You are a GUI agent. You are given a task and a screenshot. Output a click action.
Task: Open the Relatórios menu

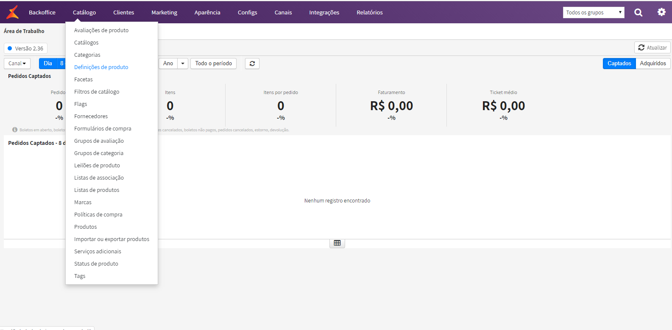coord(370,12)
